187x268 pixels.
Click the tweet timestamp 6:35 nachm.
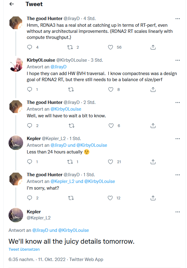click(21, 259)
